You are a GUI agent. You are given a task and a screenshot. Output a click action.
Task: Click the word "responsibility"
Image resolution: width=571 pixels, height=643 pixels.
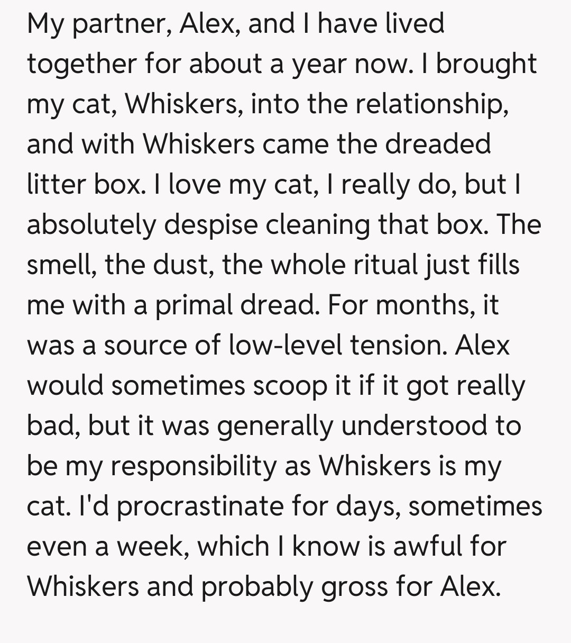[x=192, y=466]
